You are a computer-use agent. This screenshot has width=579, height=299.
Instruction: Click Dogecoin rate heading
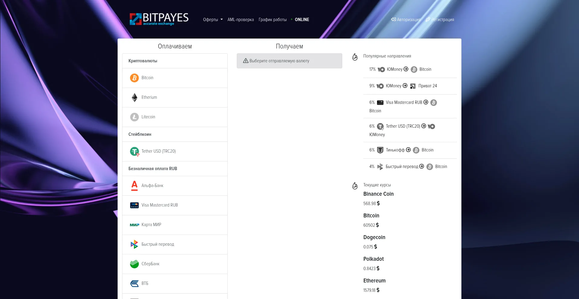tap(374, 237)
